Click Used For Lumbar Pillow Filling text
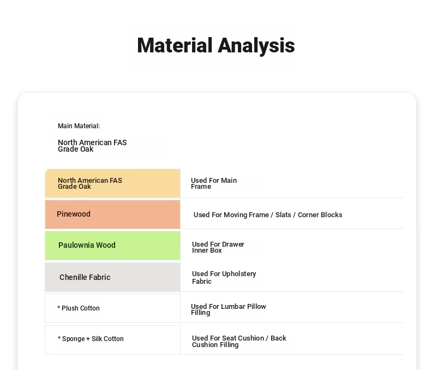The height and width of the screenshot is (370, 431). 228,309
